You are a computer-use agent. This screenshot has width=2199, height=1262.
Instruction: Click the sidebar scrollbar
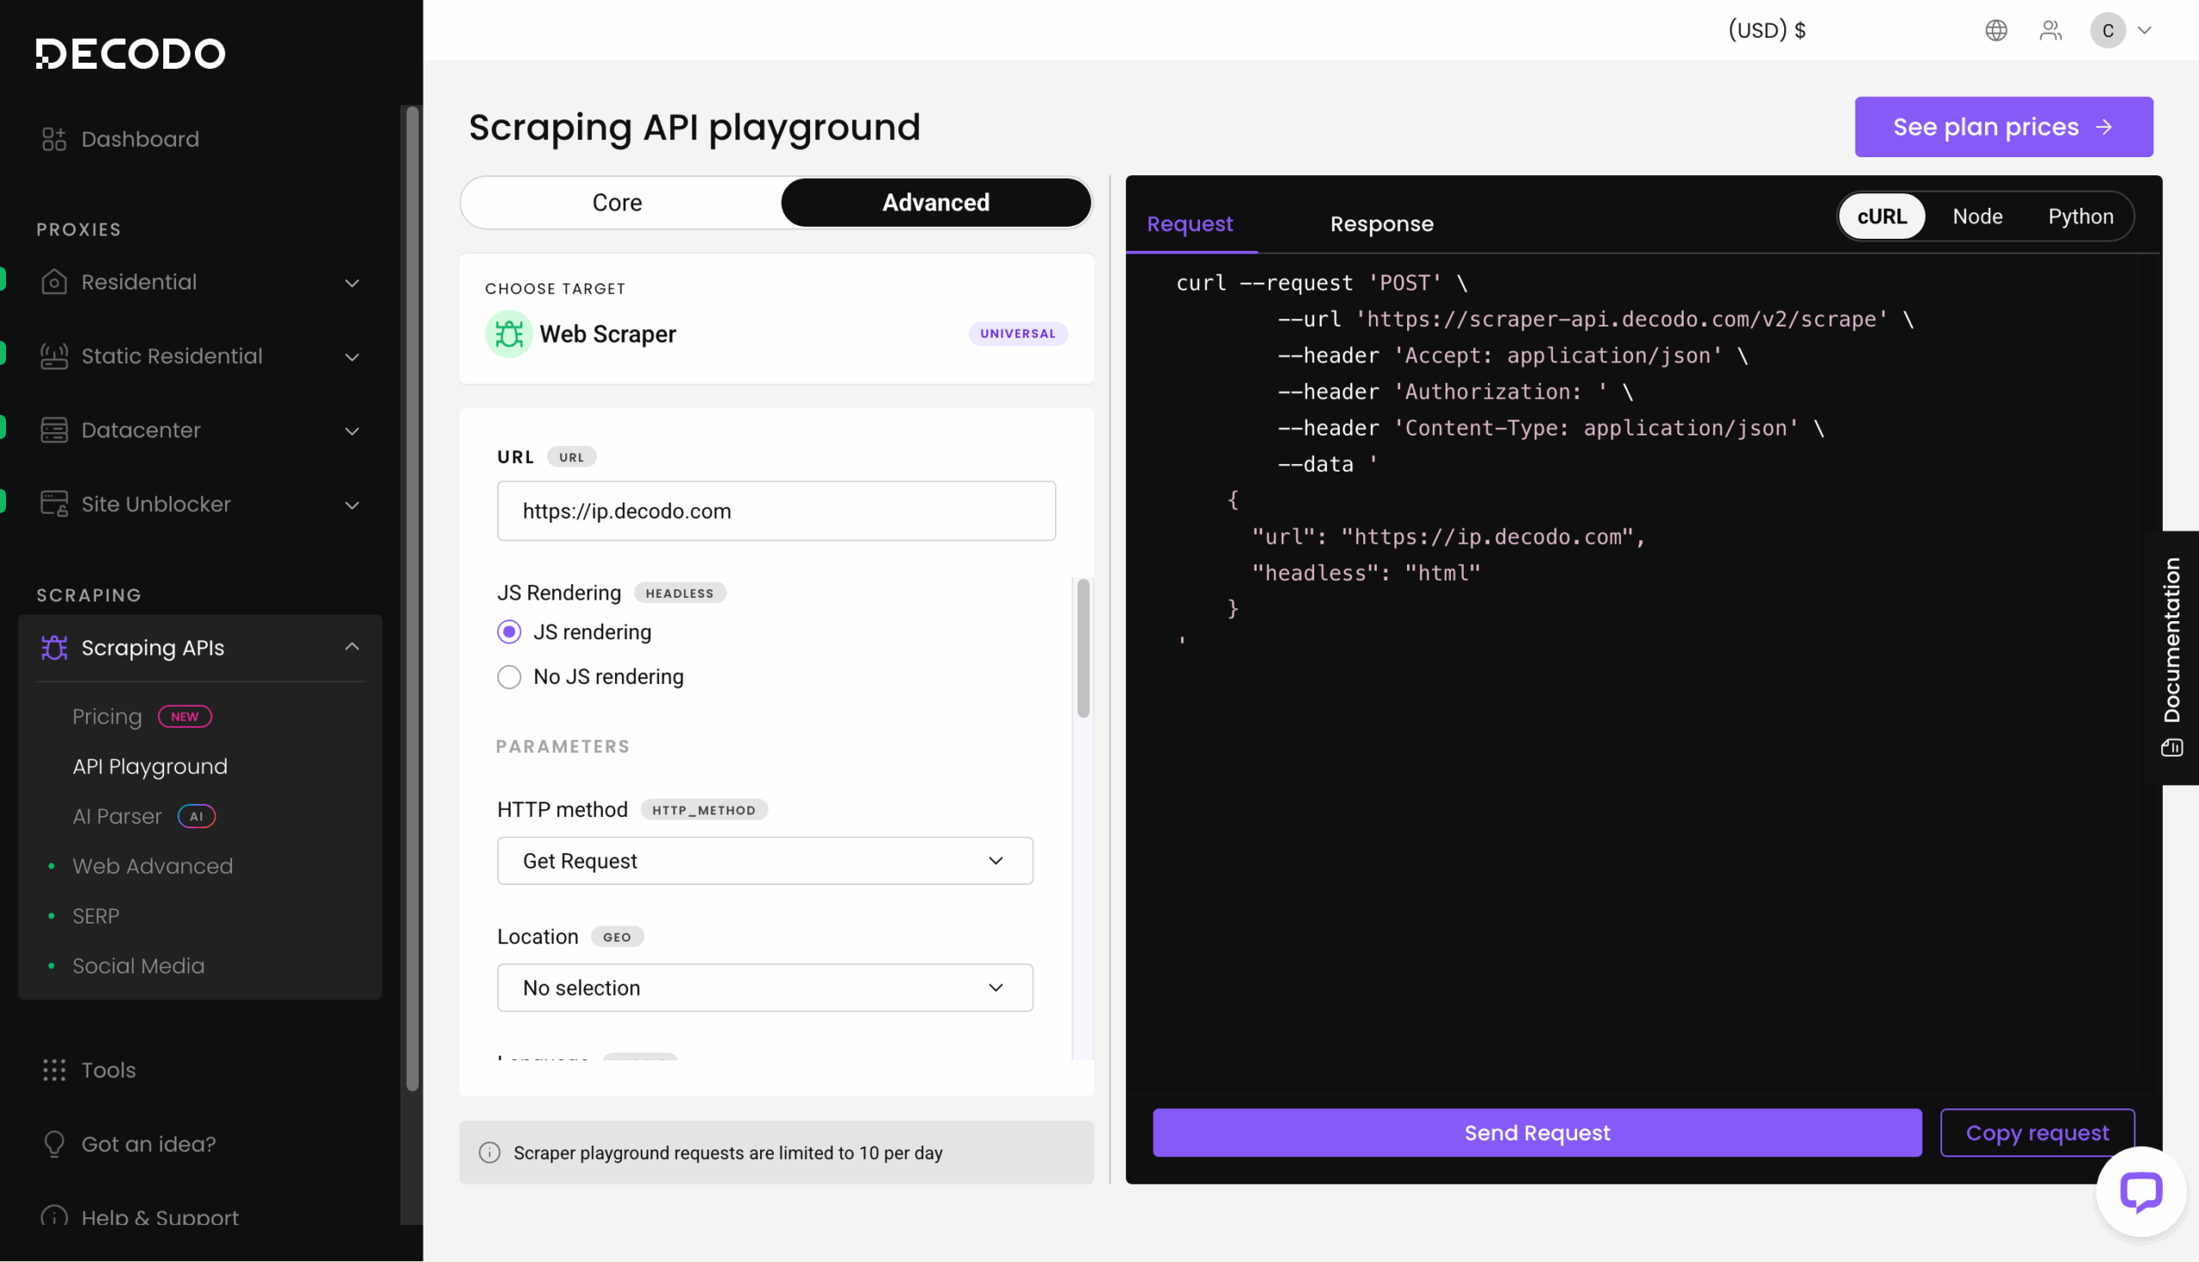coord(412,598)
